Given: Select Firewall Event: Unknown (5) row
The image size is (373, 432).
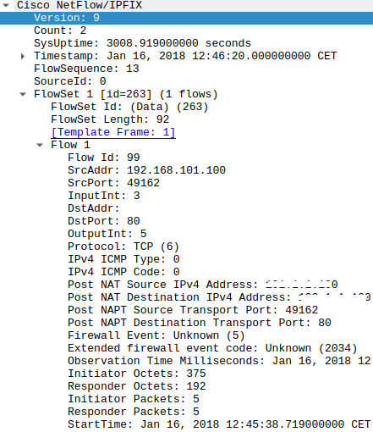Looking at the screenshot, I should (186, 335).
